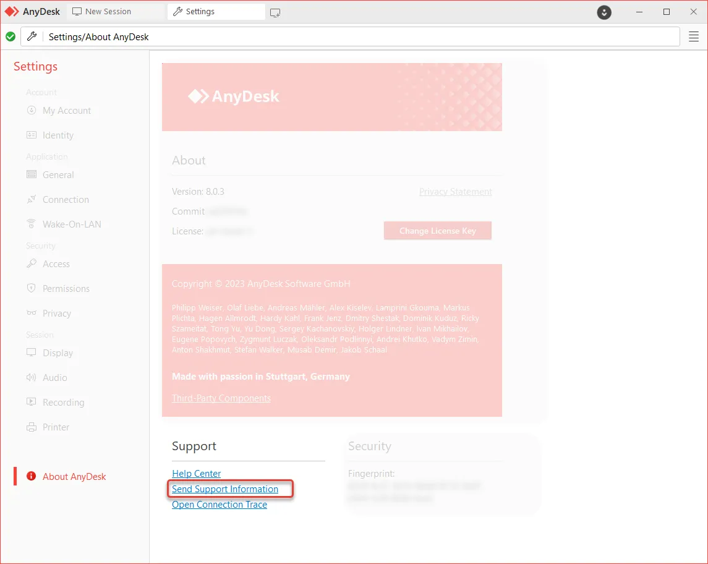Open the hamburger menu at top right
This screenshot has height=564, width=708.
694,37
